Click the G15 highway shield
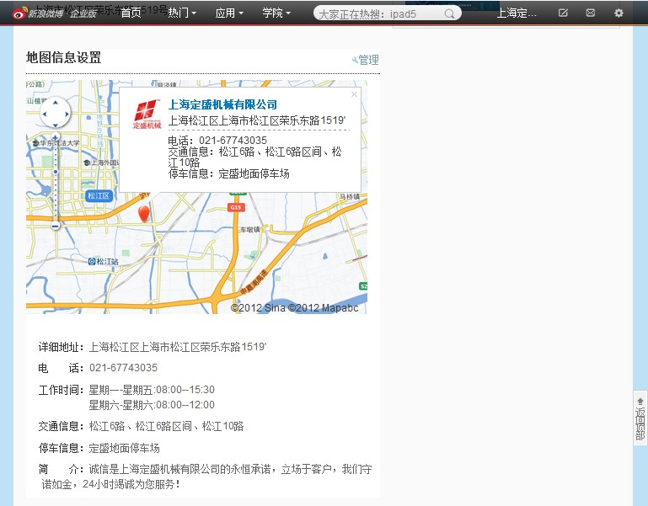Screen dimensions: 648x506 coord(236,207)
